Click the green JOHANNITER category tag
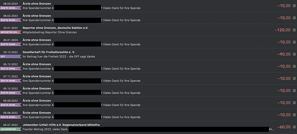Screen dimensions: 297x134 tap(10, 129)
